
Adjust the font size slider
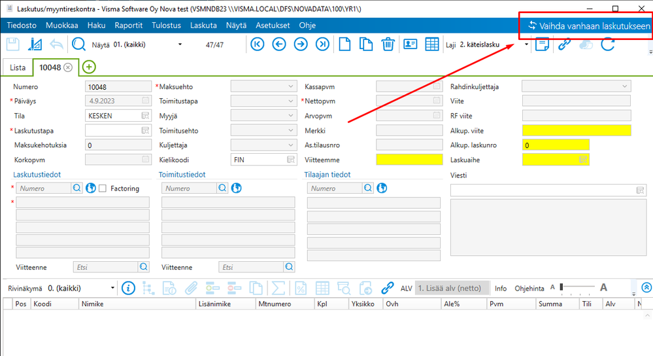coord(578,287)
